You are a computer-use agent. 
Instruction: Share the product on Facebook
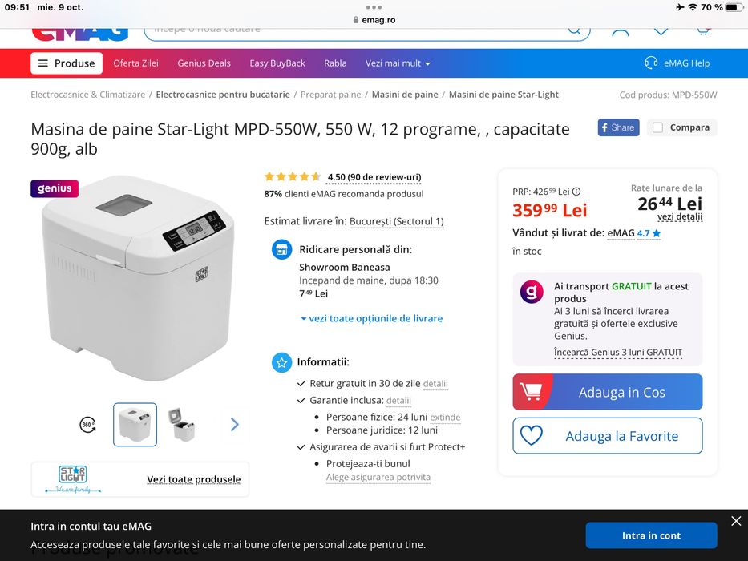(x=617, y=127)
